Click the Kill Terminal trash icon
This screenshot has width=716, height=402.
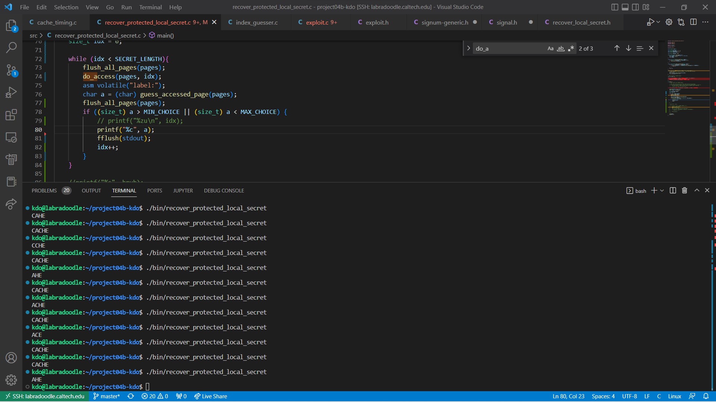click(x=684, y=191)
